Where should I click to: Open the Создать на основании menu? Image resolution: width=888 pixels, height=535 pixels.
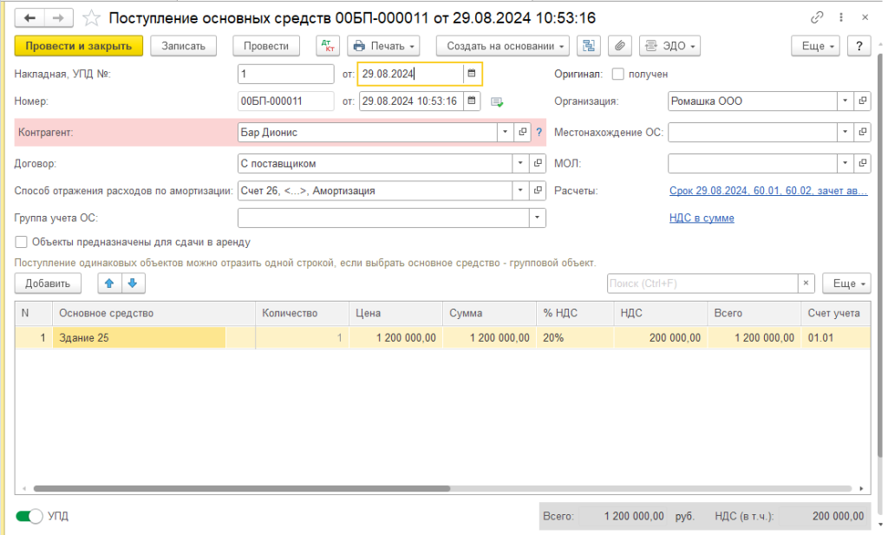click(502, 46)
